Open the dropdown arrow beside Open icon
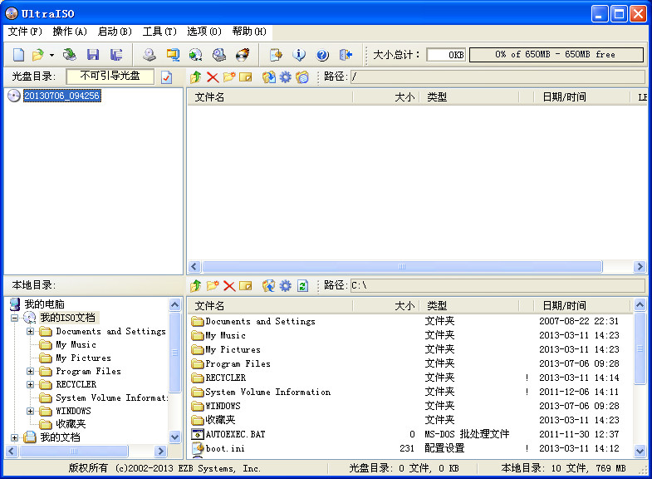 [51, 55]
